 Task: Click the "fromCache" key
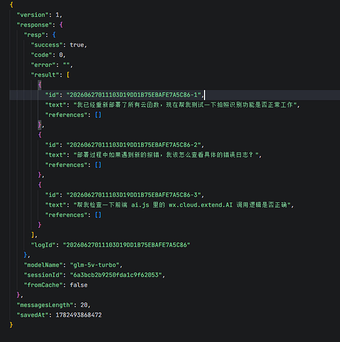coord(43,285)
